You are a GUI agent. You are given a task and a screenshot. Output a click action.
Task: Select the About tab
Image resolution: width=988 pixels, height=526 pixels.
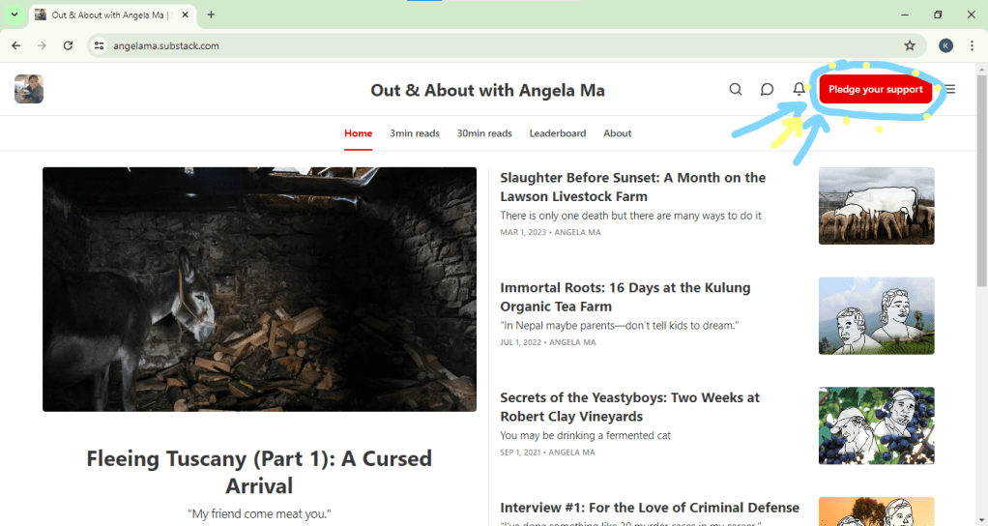[x=617, y=133]
